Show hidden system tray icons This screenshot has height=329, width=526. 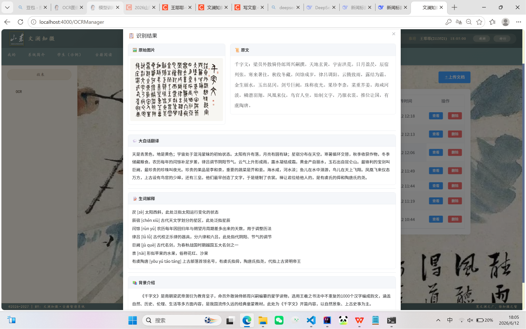point(438,320)
